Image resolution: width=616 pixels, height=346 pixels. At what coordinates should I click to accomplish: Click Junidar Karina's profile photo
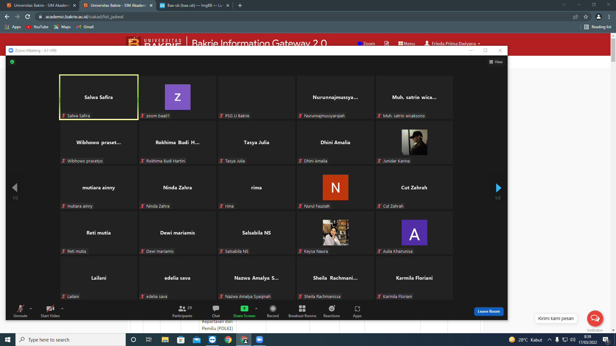pos(415,142)
